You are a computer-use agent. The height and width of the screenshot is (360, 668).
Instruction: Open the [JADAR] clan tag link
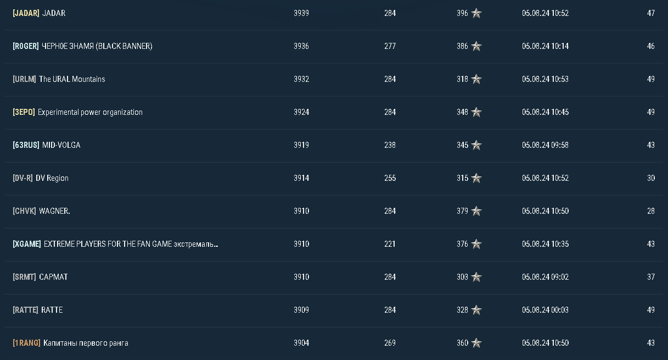[x=26, y=13]
